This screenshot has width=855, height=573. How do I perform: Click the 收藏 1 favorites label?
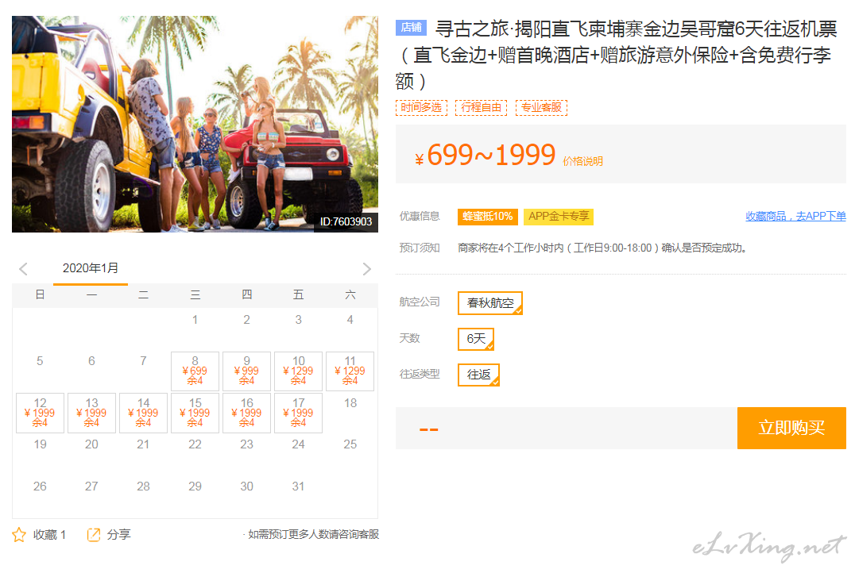coord(49,535)
